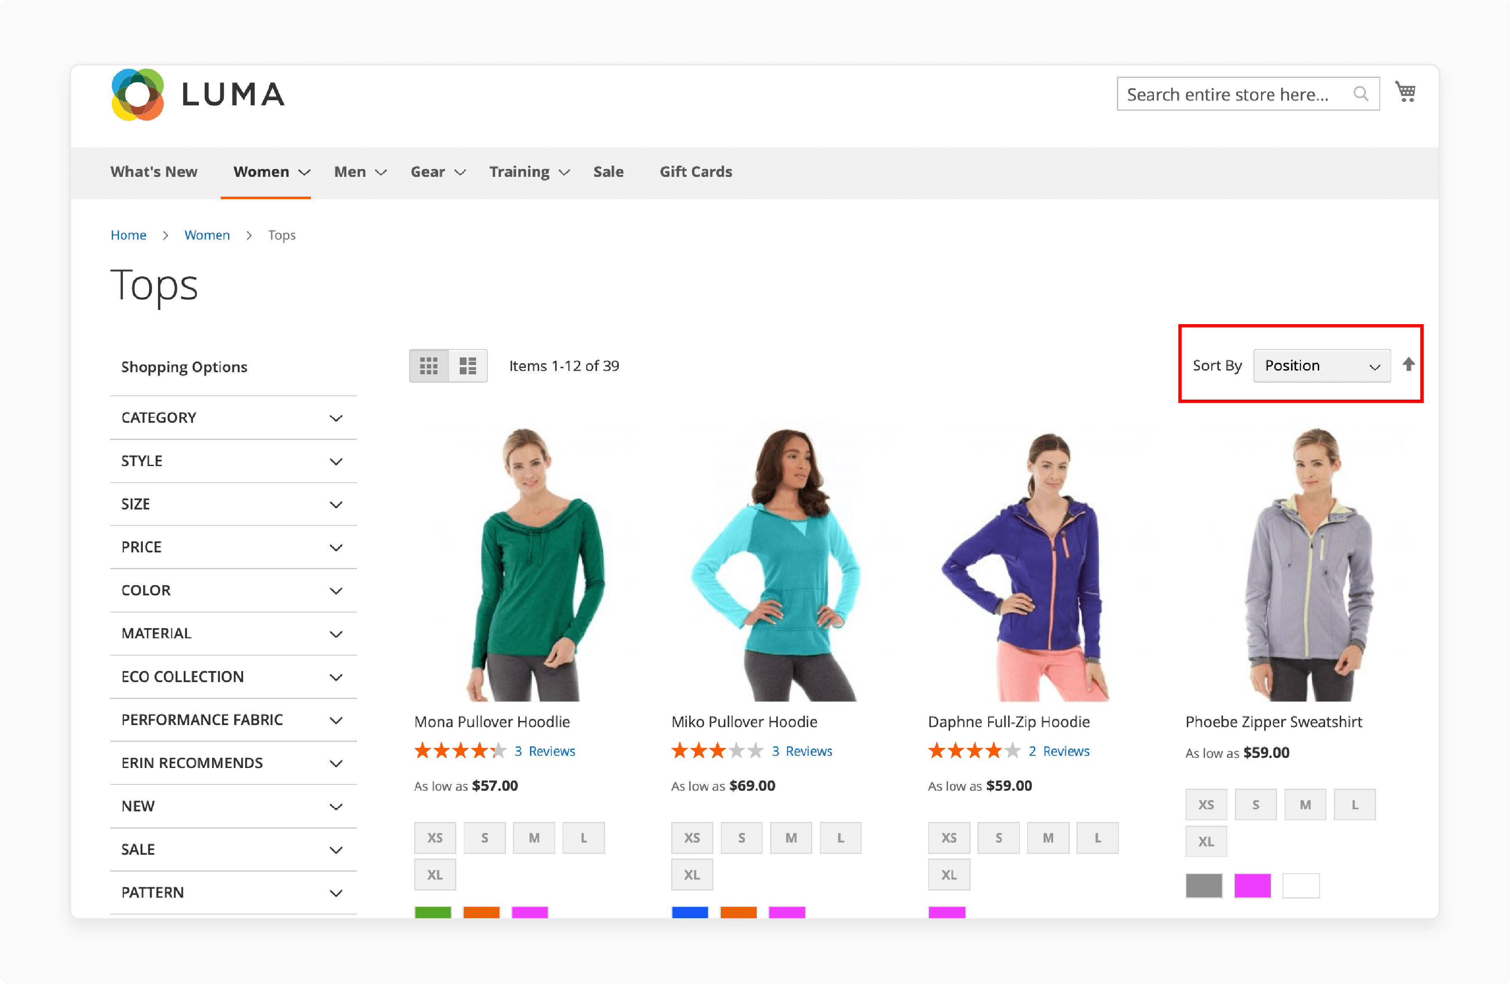1510x984 pixels.
Task: Pick blue color for Miko Pullover Hoodie
Action: coord(690,912)
